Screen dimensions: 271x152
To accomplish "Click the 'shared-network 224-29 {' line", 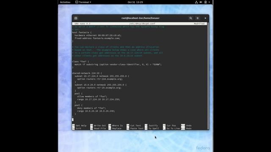I will click(x=87, y=73).
